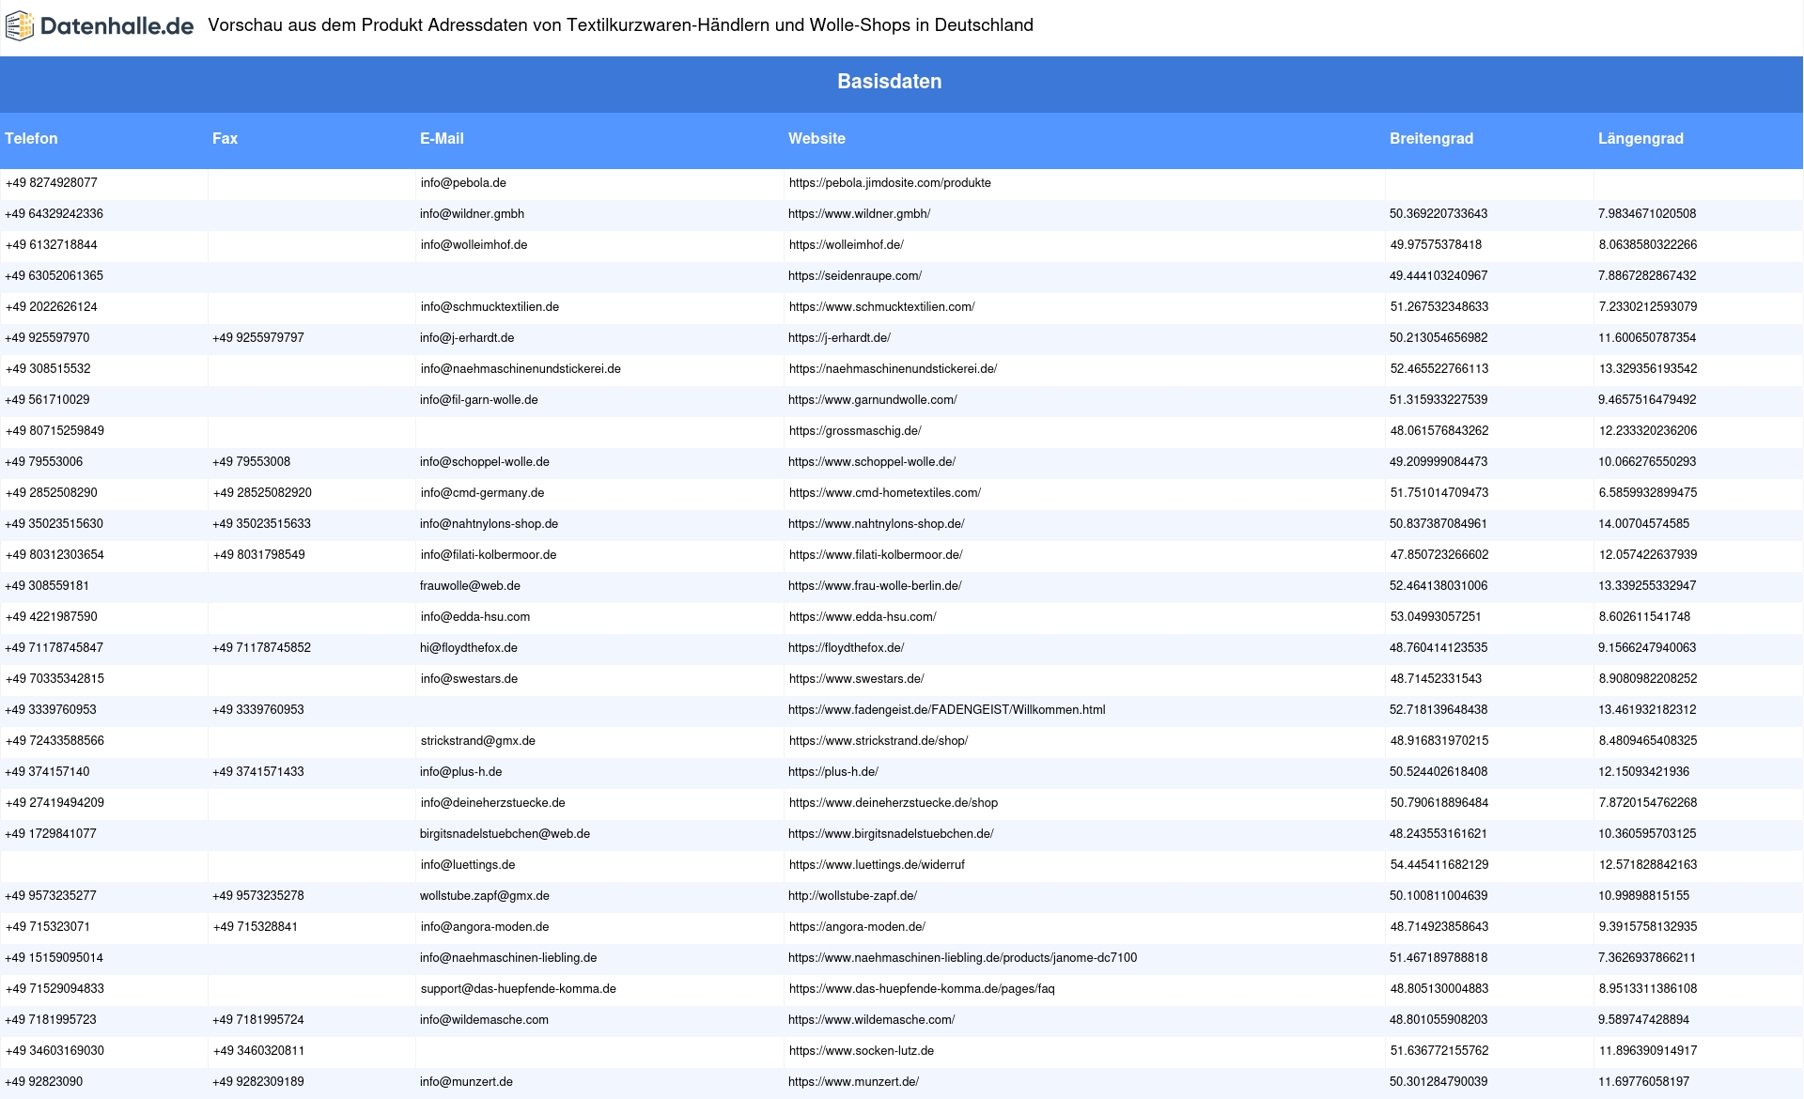The height and width of the screenshot is (1099, 1804).
Task: Select email info@j-erhardt.de
Action: (467, 338)
